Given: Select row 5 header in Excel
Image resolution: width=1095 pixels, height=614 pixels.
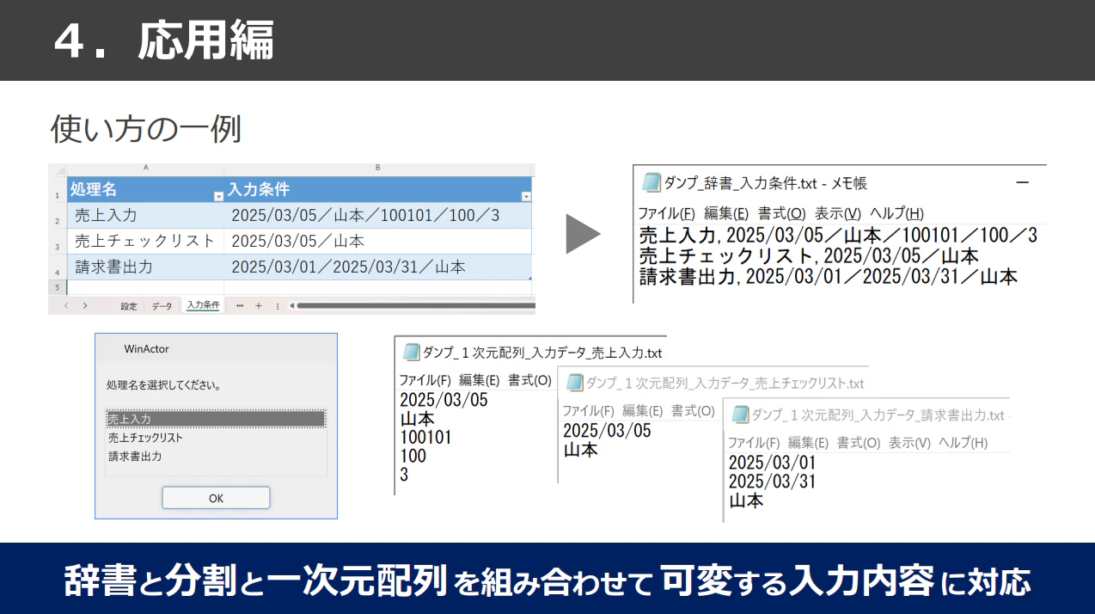Looking at the screenshot, I should coord(57,286).
